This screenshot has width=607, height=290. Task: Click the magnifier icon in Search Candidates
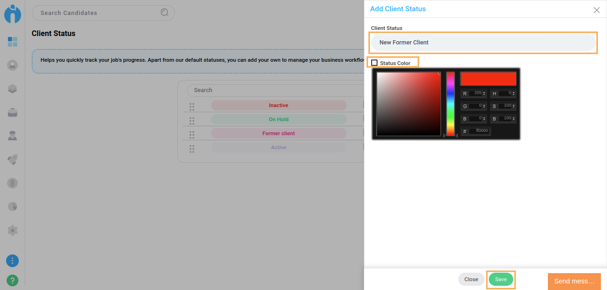click(x=165, y=13)
